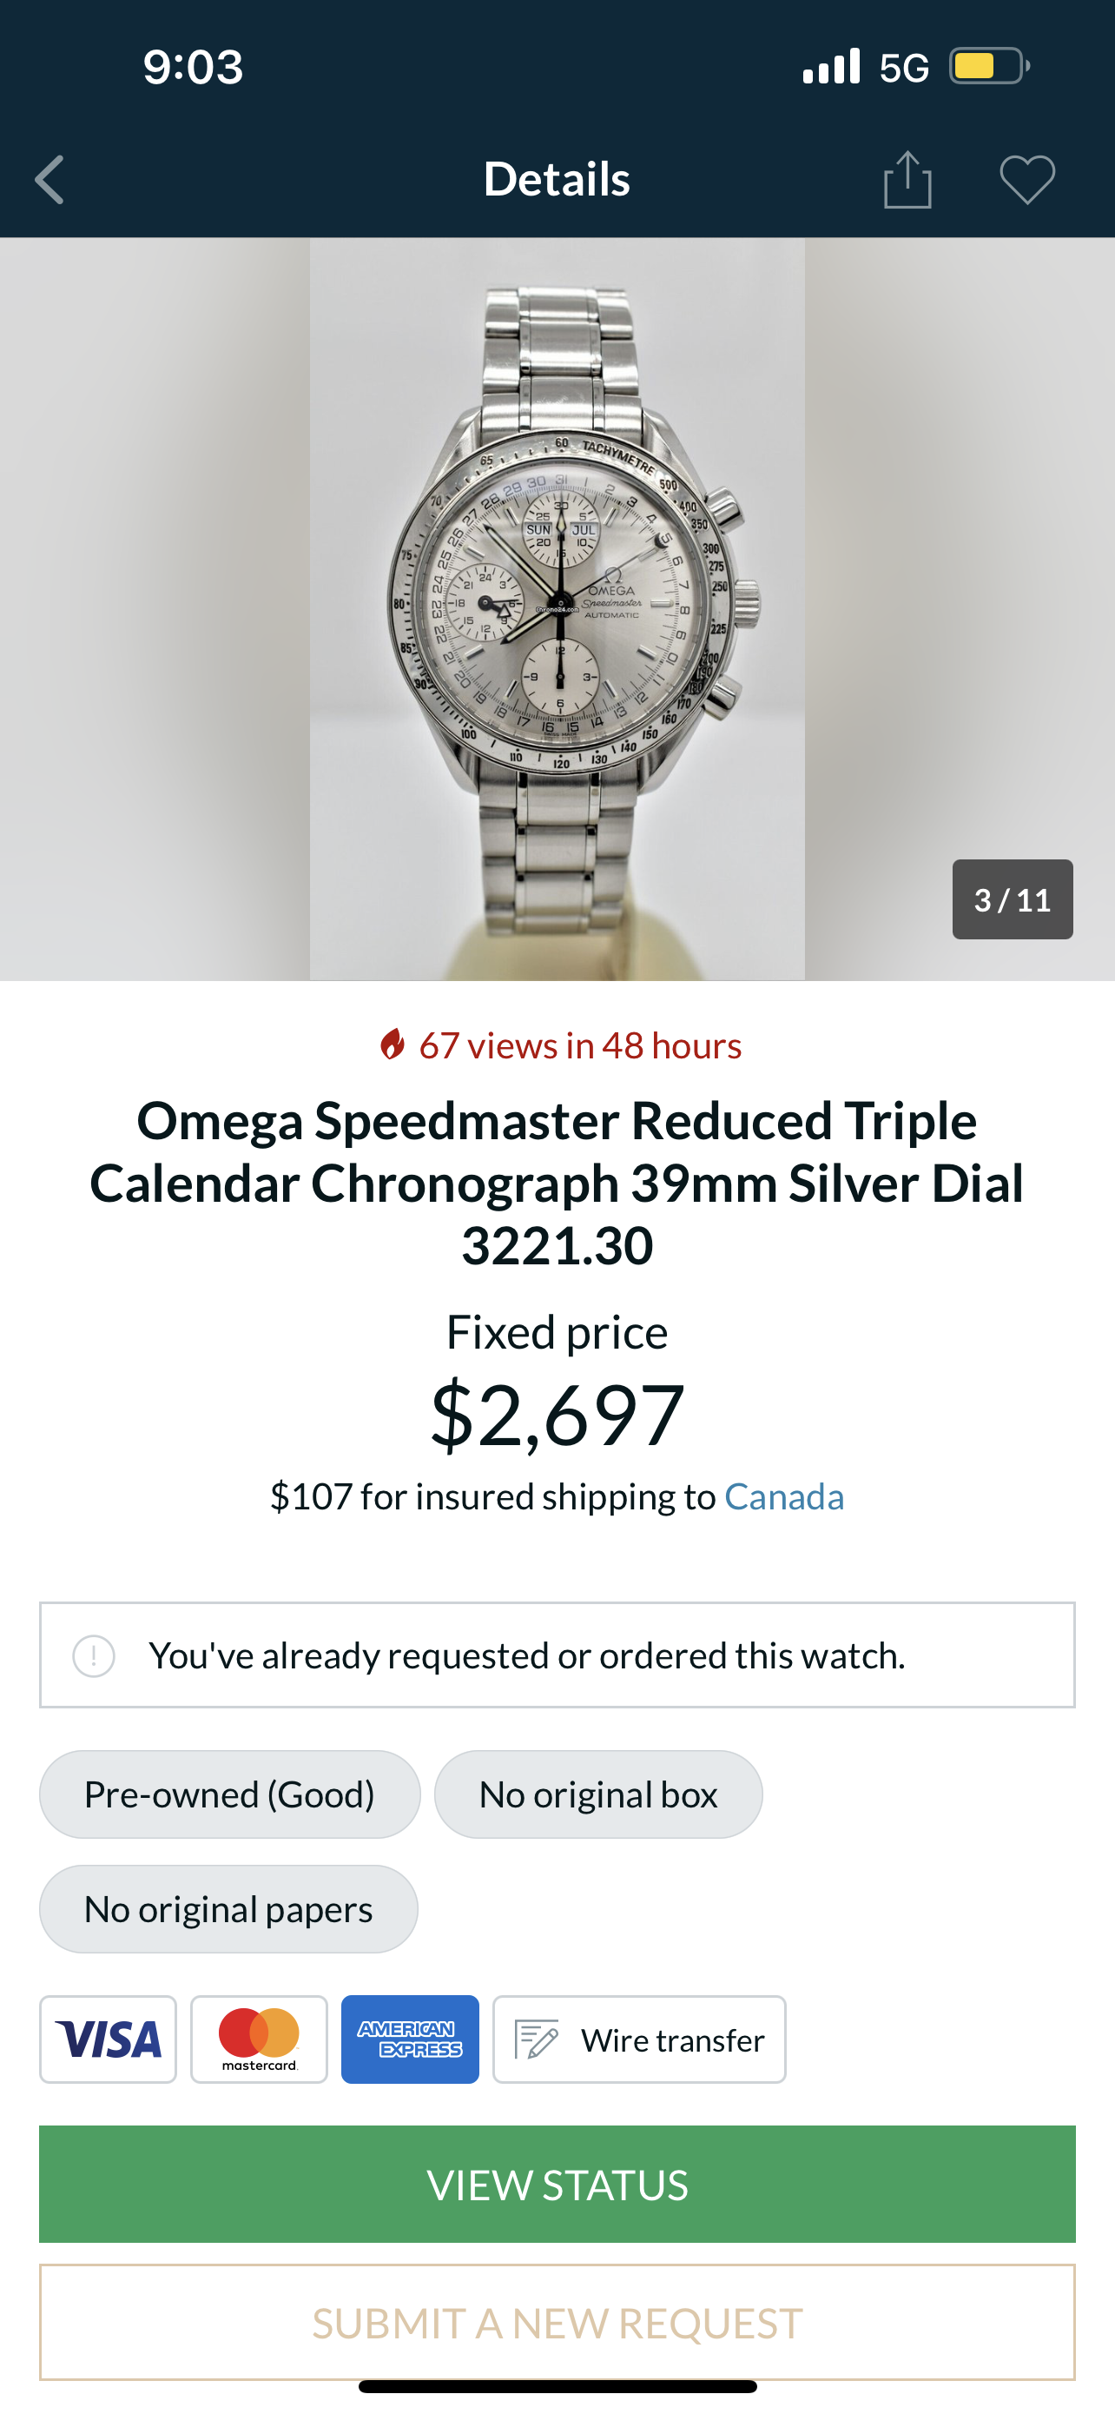Tap the Visa payment icon

pos(108,2039)
